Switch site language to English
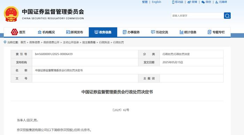 157,2
